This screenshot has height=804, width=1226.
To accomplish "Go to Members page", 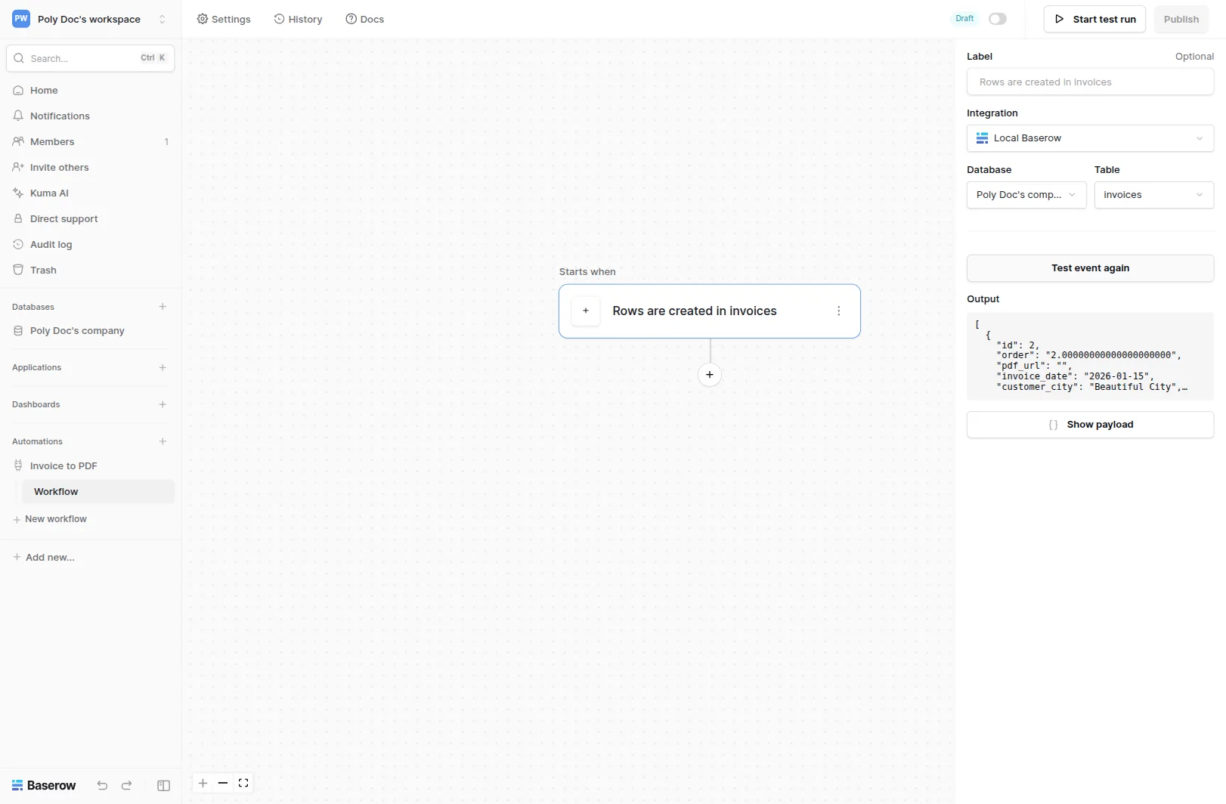I will (90, 141).
